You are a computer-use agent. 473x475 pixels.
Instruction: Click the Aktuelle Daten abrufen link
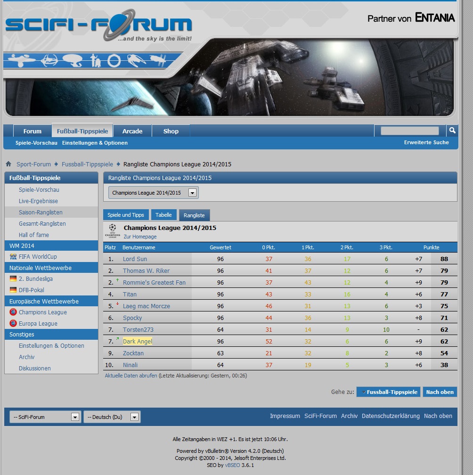[131, 376]
